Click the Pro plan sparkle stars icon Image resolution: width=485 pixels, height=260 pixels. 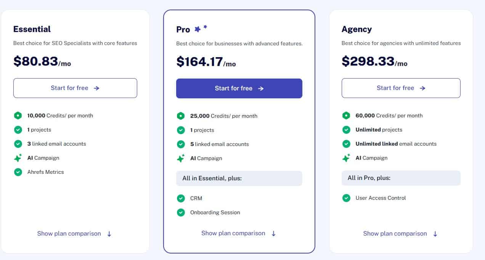(x=201, y=29)
